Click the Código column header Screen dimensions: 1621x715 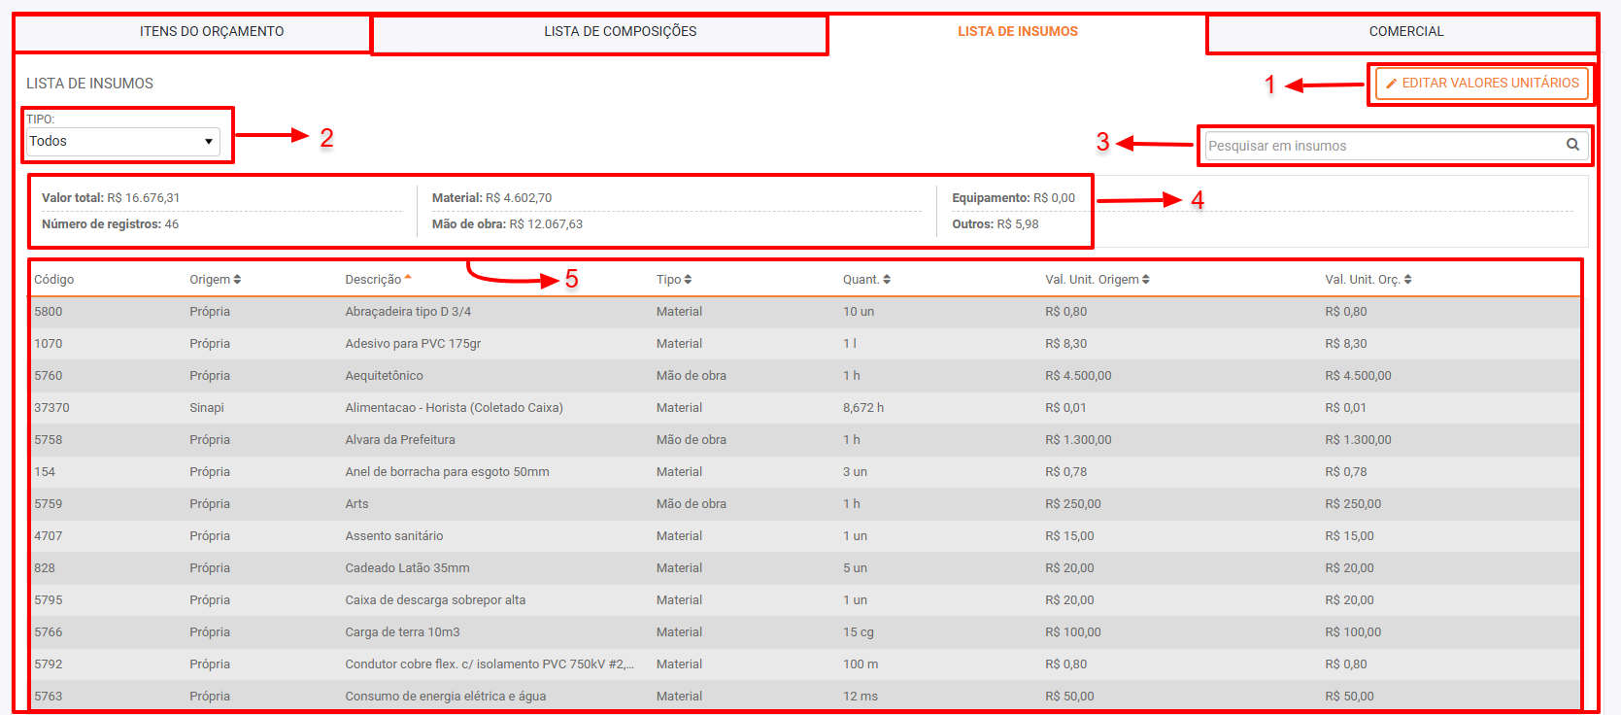click(54, 280)
